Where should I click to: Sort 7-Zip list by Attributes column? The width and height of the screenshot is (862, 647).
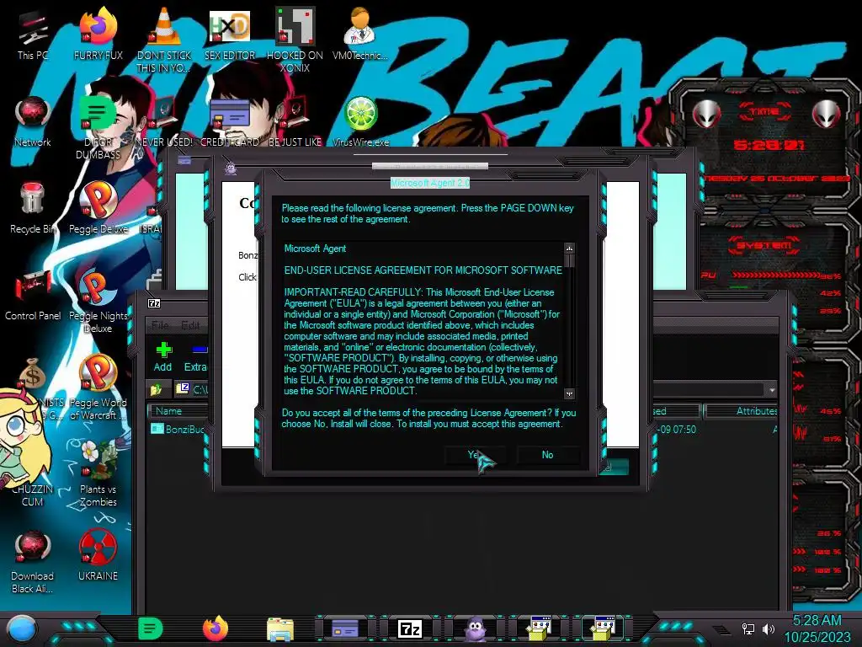[741, 411]
